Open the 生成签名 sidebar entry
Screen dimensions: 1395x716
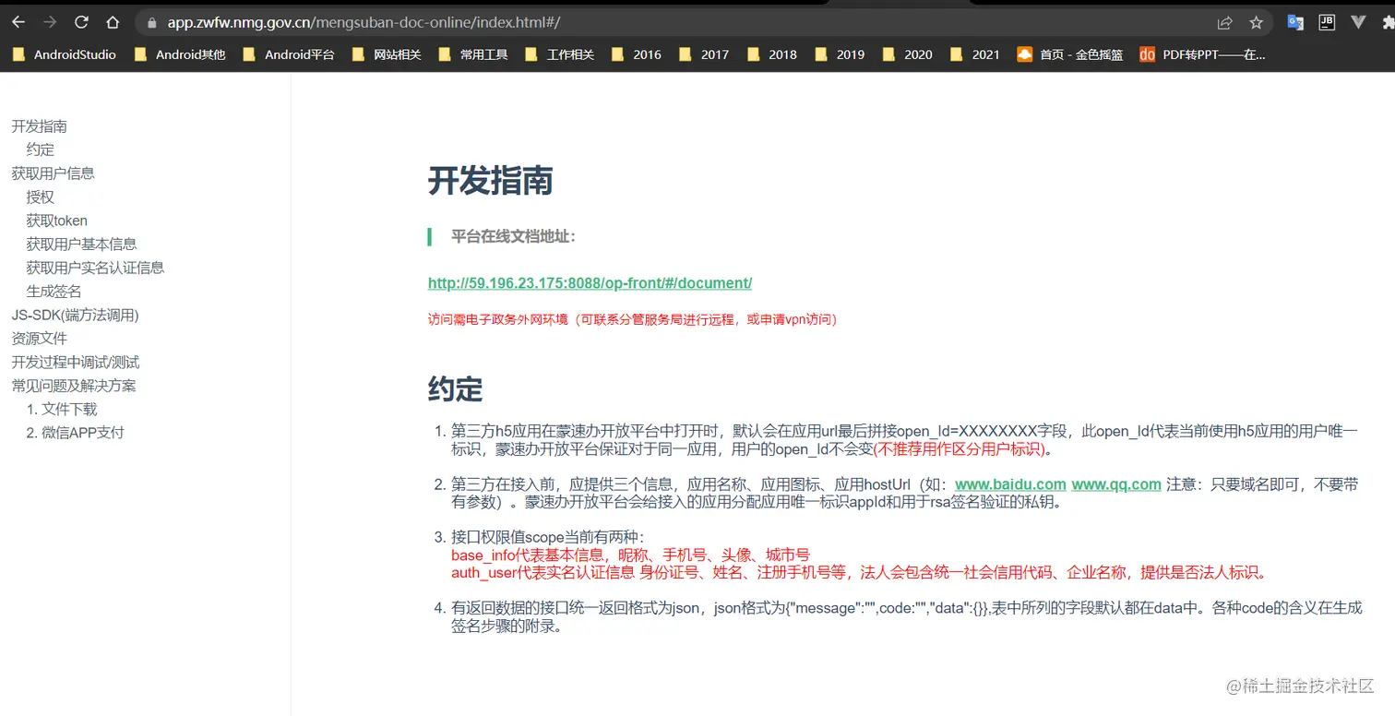pos(54,291)
